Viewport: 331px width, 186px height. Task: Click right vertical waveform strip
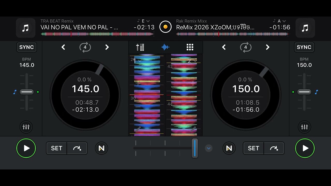184,95
